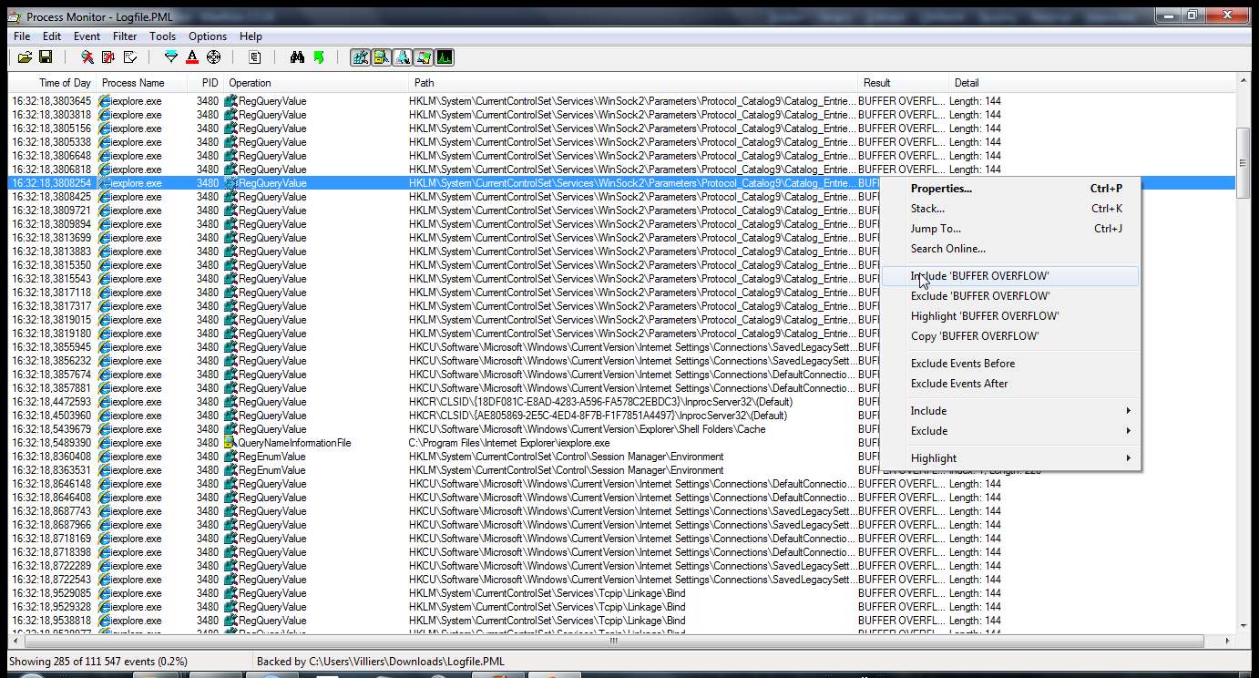Open the Event menu
The image size is (1259, 678).
pyautogui.click(x=87, y=36)
